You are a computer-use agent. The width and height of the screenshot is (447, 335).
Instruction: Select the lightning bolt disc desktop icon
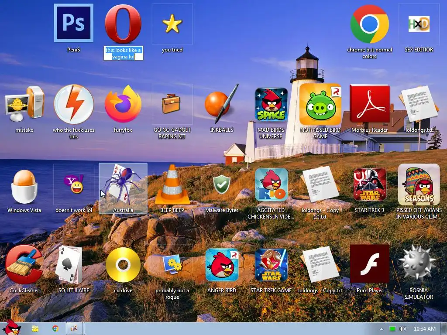(x=73, y=104)
